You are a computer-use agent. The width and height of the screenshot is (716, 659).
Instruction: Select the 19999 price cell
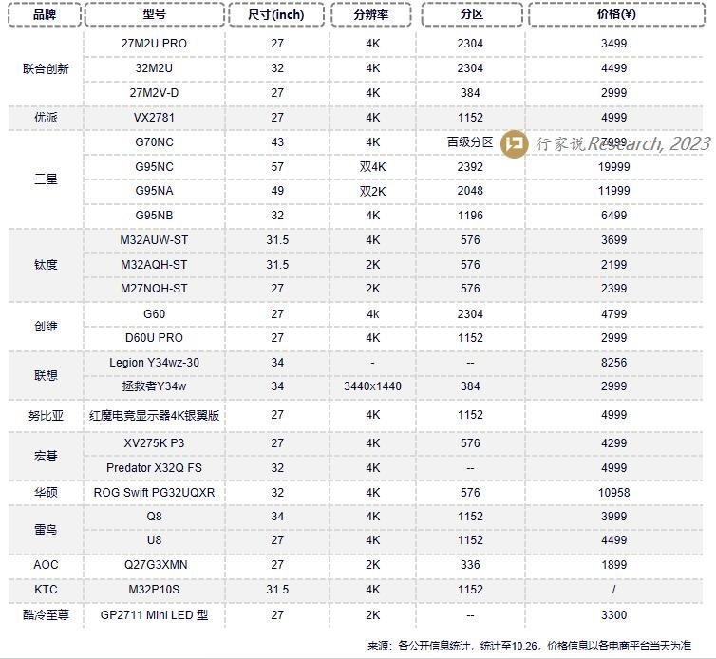tap(614, 167)
